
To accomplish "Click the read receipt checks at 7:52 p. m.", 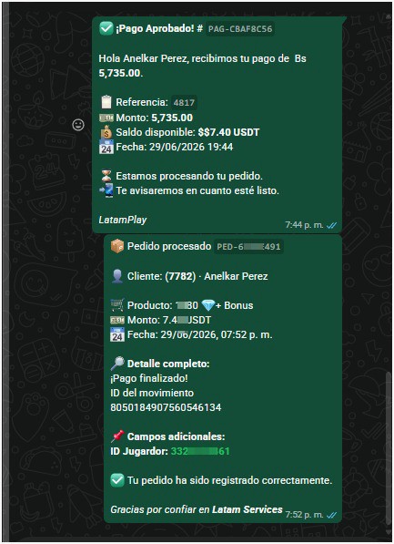I will (332, 515).
